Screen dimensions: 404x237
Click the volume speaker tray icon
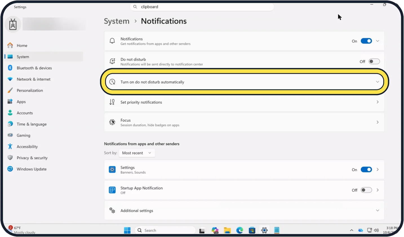[x=376, y=230]
